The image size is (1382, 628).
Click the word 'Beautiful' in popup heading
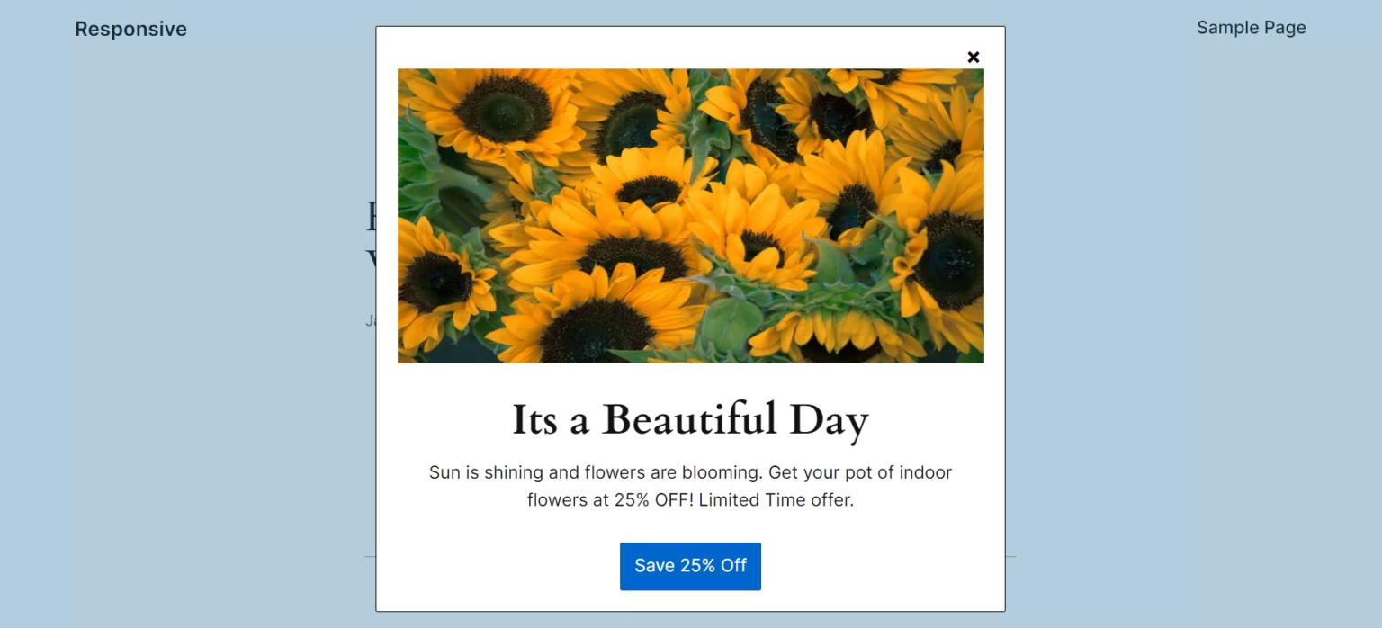pyautogui.click(x=689, y=419)
